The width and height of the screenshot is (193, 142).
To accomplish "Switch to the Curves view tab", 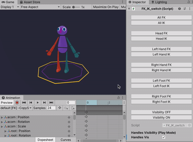I will tap(66, 140).
